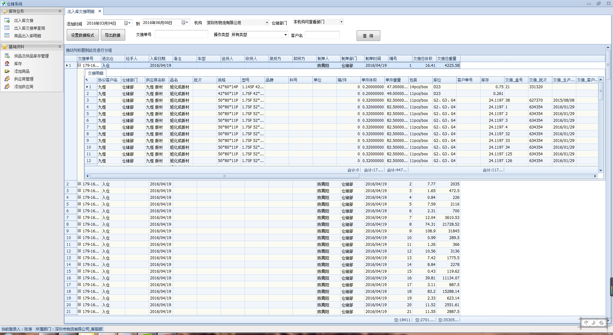Click the detail grid scroll left arrow
Viewport: 613px width, 335px height.
(x=87, y=176)
